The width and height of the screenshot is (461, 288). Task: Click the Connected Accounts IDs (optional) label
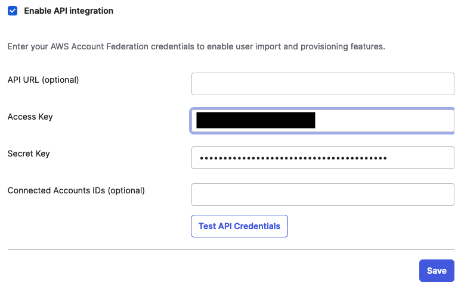click(76, 190)
